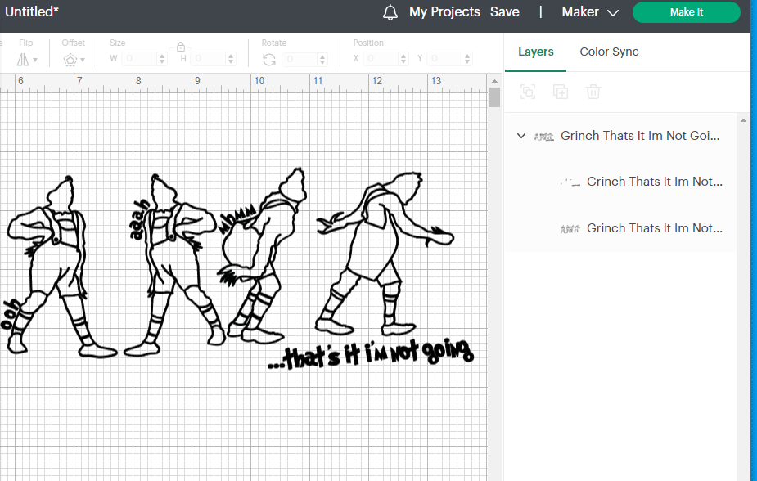Open the Flip dropdown arrow

coord(35,60)
